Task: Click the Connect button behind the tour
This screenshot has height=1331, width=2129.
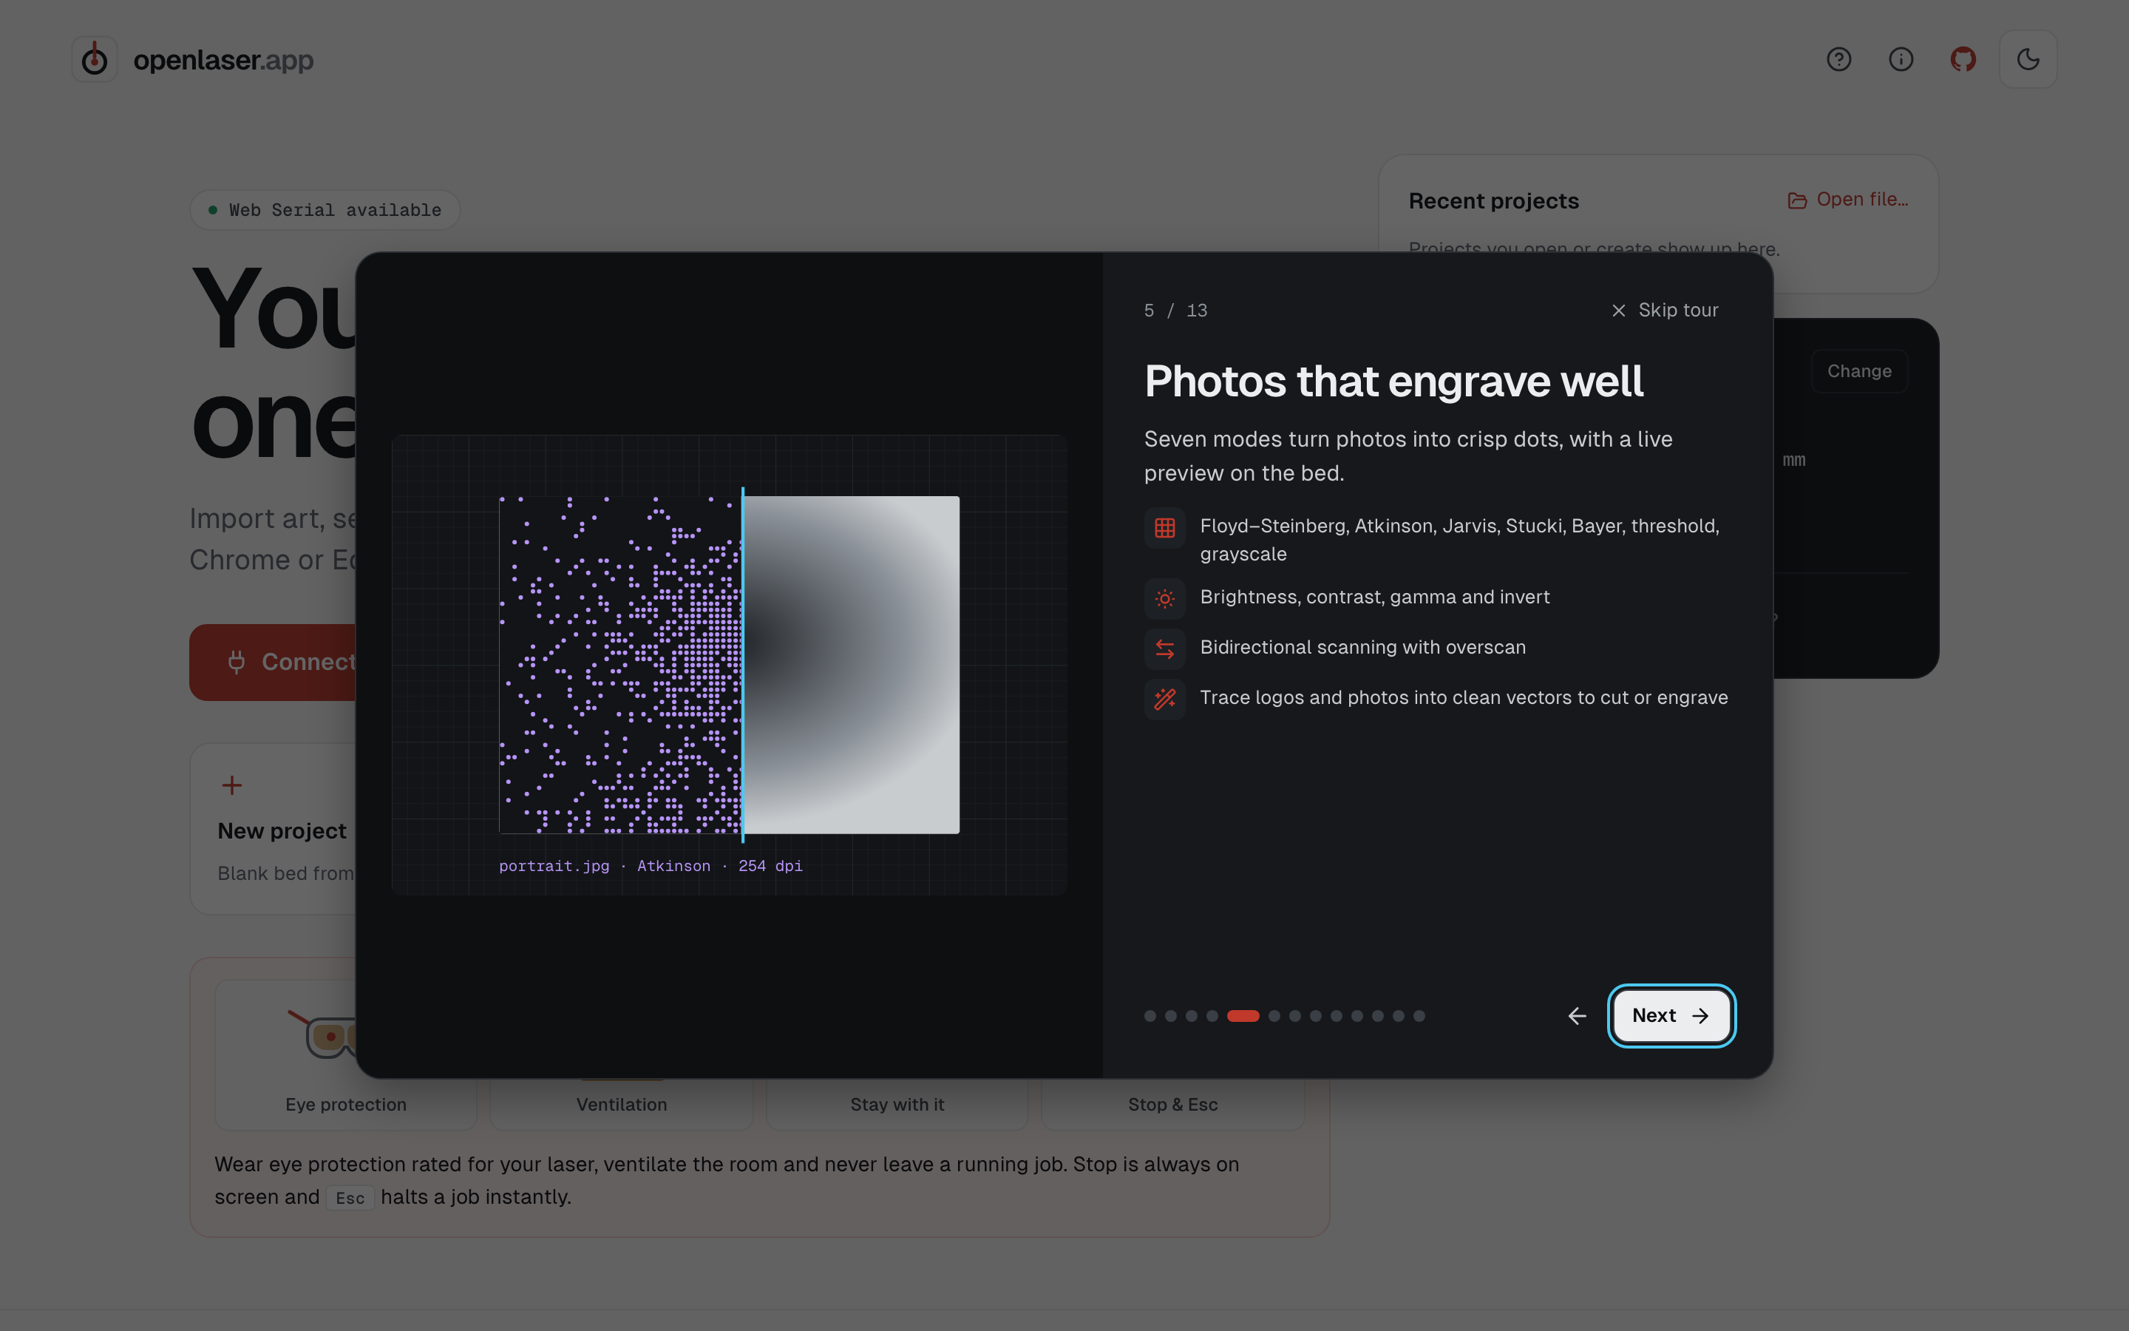Action: (x=274, y=662)
